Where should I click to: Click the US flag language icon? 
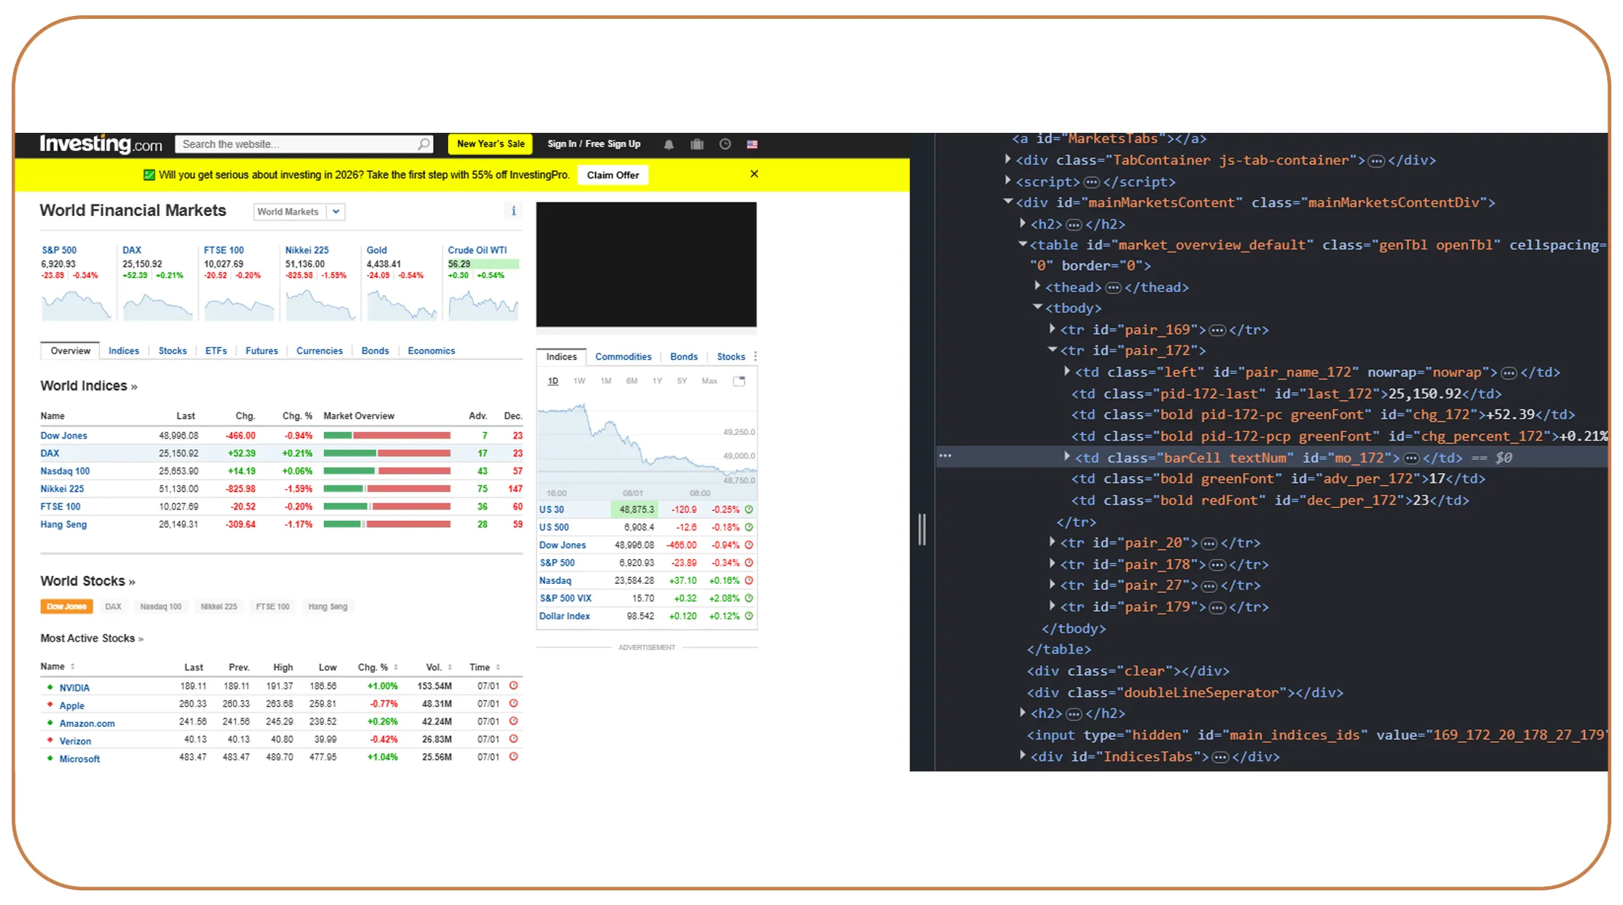tap(752, 144)
